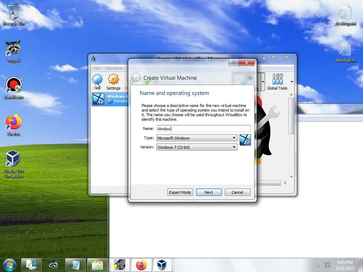Open the taskbar clock showing 9:45 PM
Image resolution: width=363 pixels, height=272 pixels.
345,265
